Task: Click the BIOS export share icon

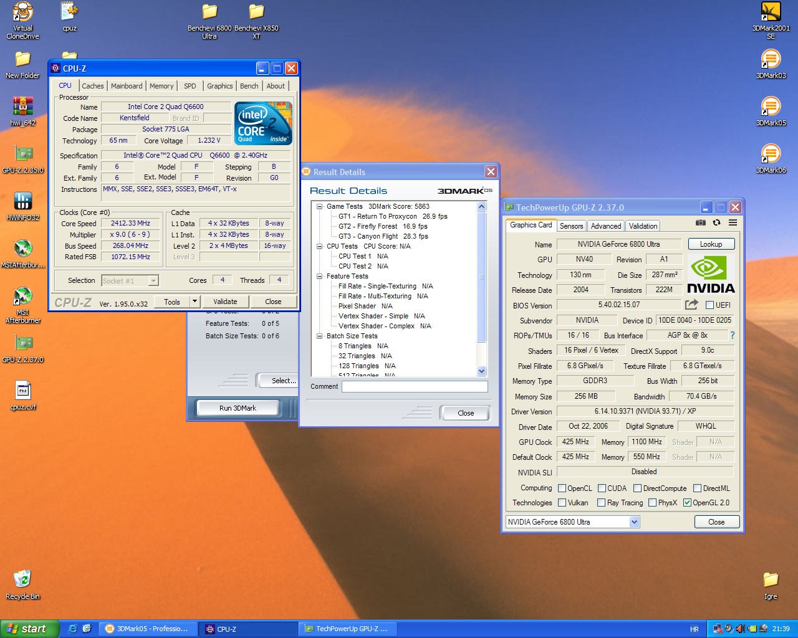Action: (x=691, y=305)
